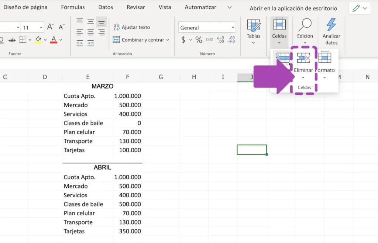The width and height of the screenshot is (378, 243).
Task: Switch to the Fórmulas tab
Action: [x=73, y=7]
